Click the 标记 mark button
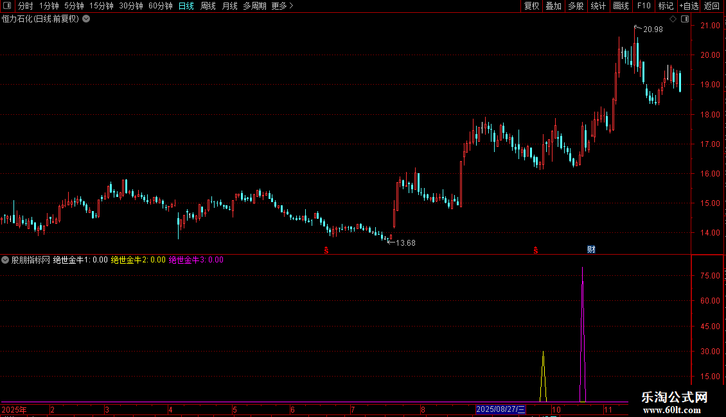Screen dimensions: 726x417 (666, 6)
